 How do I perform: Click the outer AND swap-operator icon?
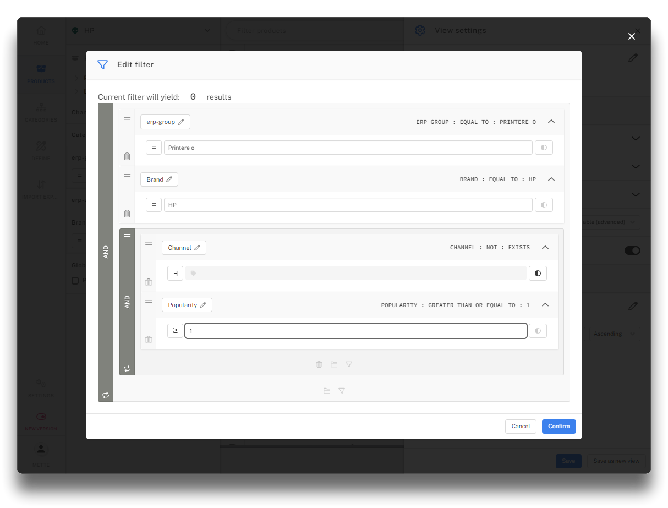[x=106, y=395]
